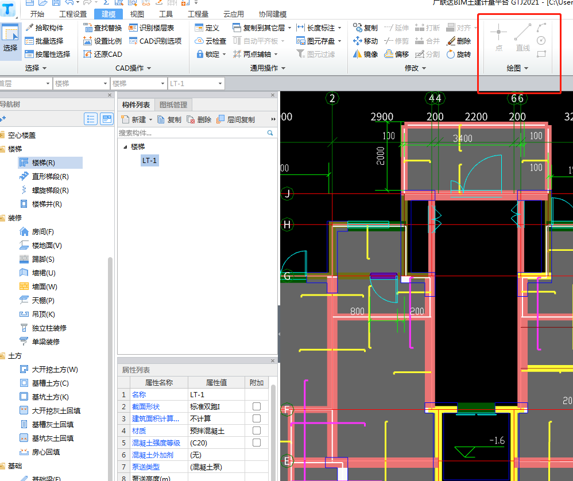The image size is (573, 481).
Task: Click the 泵送类型 property link
Action: (x=146, y=467)
